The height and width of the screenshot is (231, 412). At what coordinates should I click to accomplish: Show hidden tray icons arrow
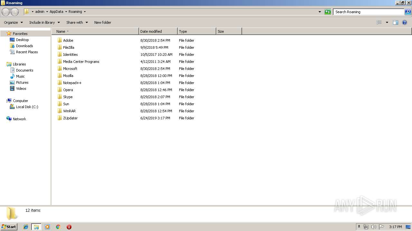click(x=359, y=227)
